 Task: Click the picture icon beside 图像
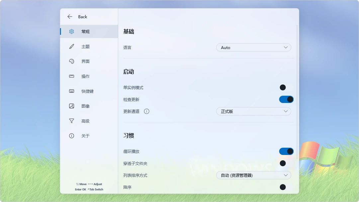(71, 106)
